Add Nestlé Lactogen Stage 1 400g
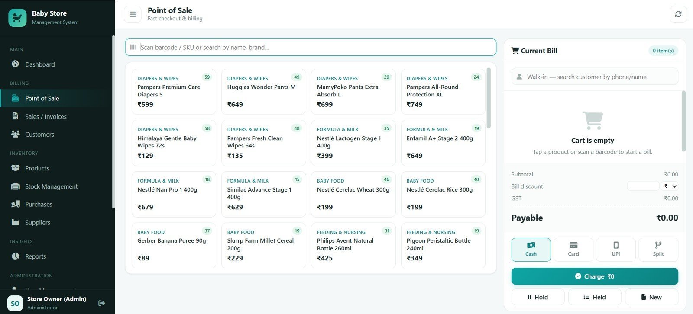 (x=353, y=143)
